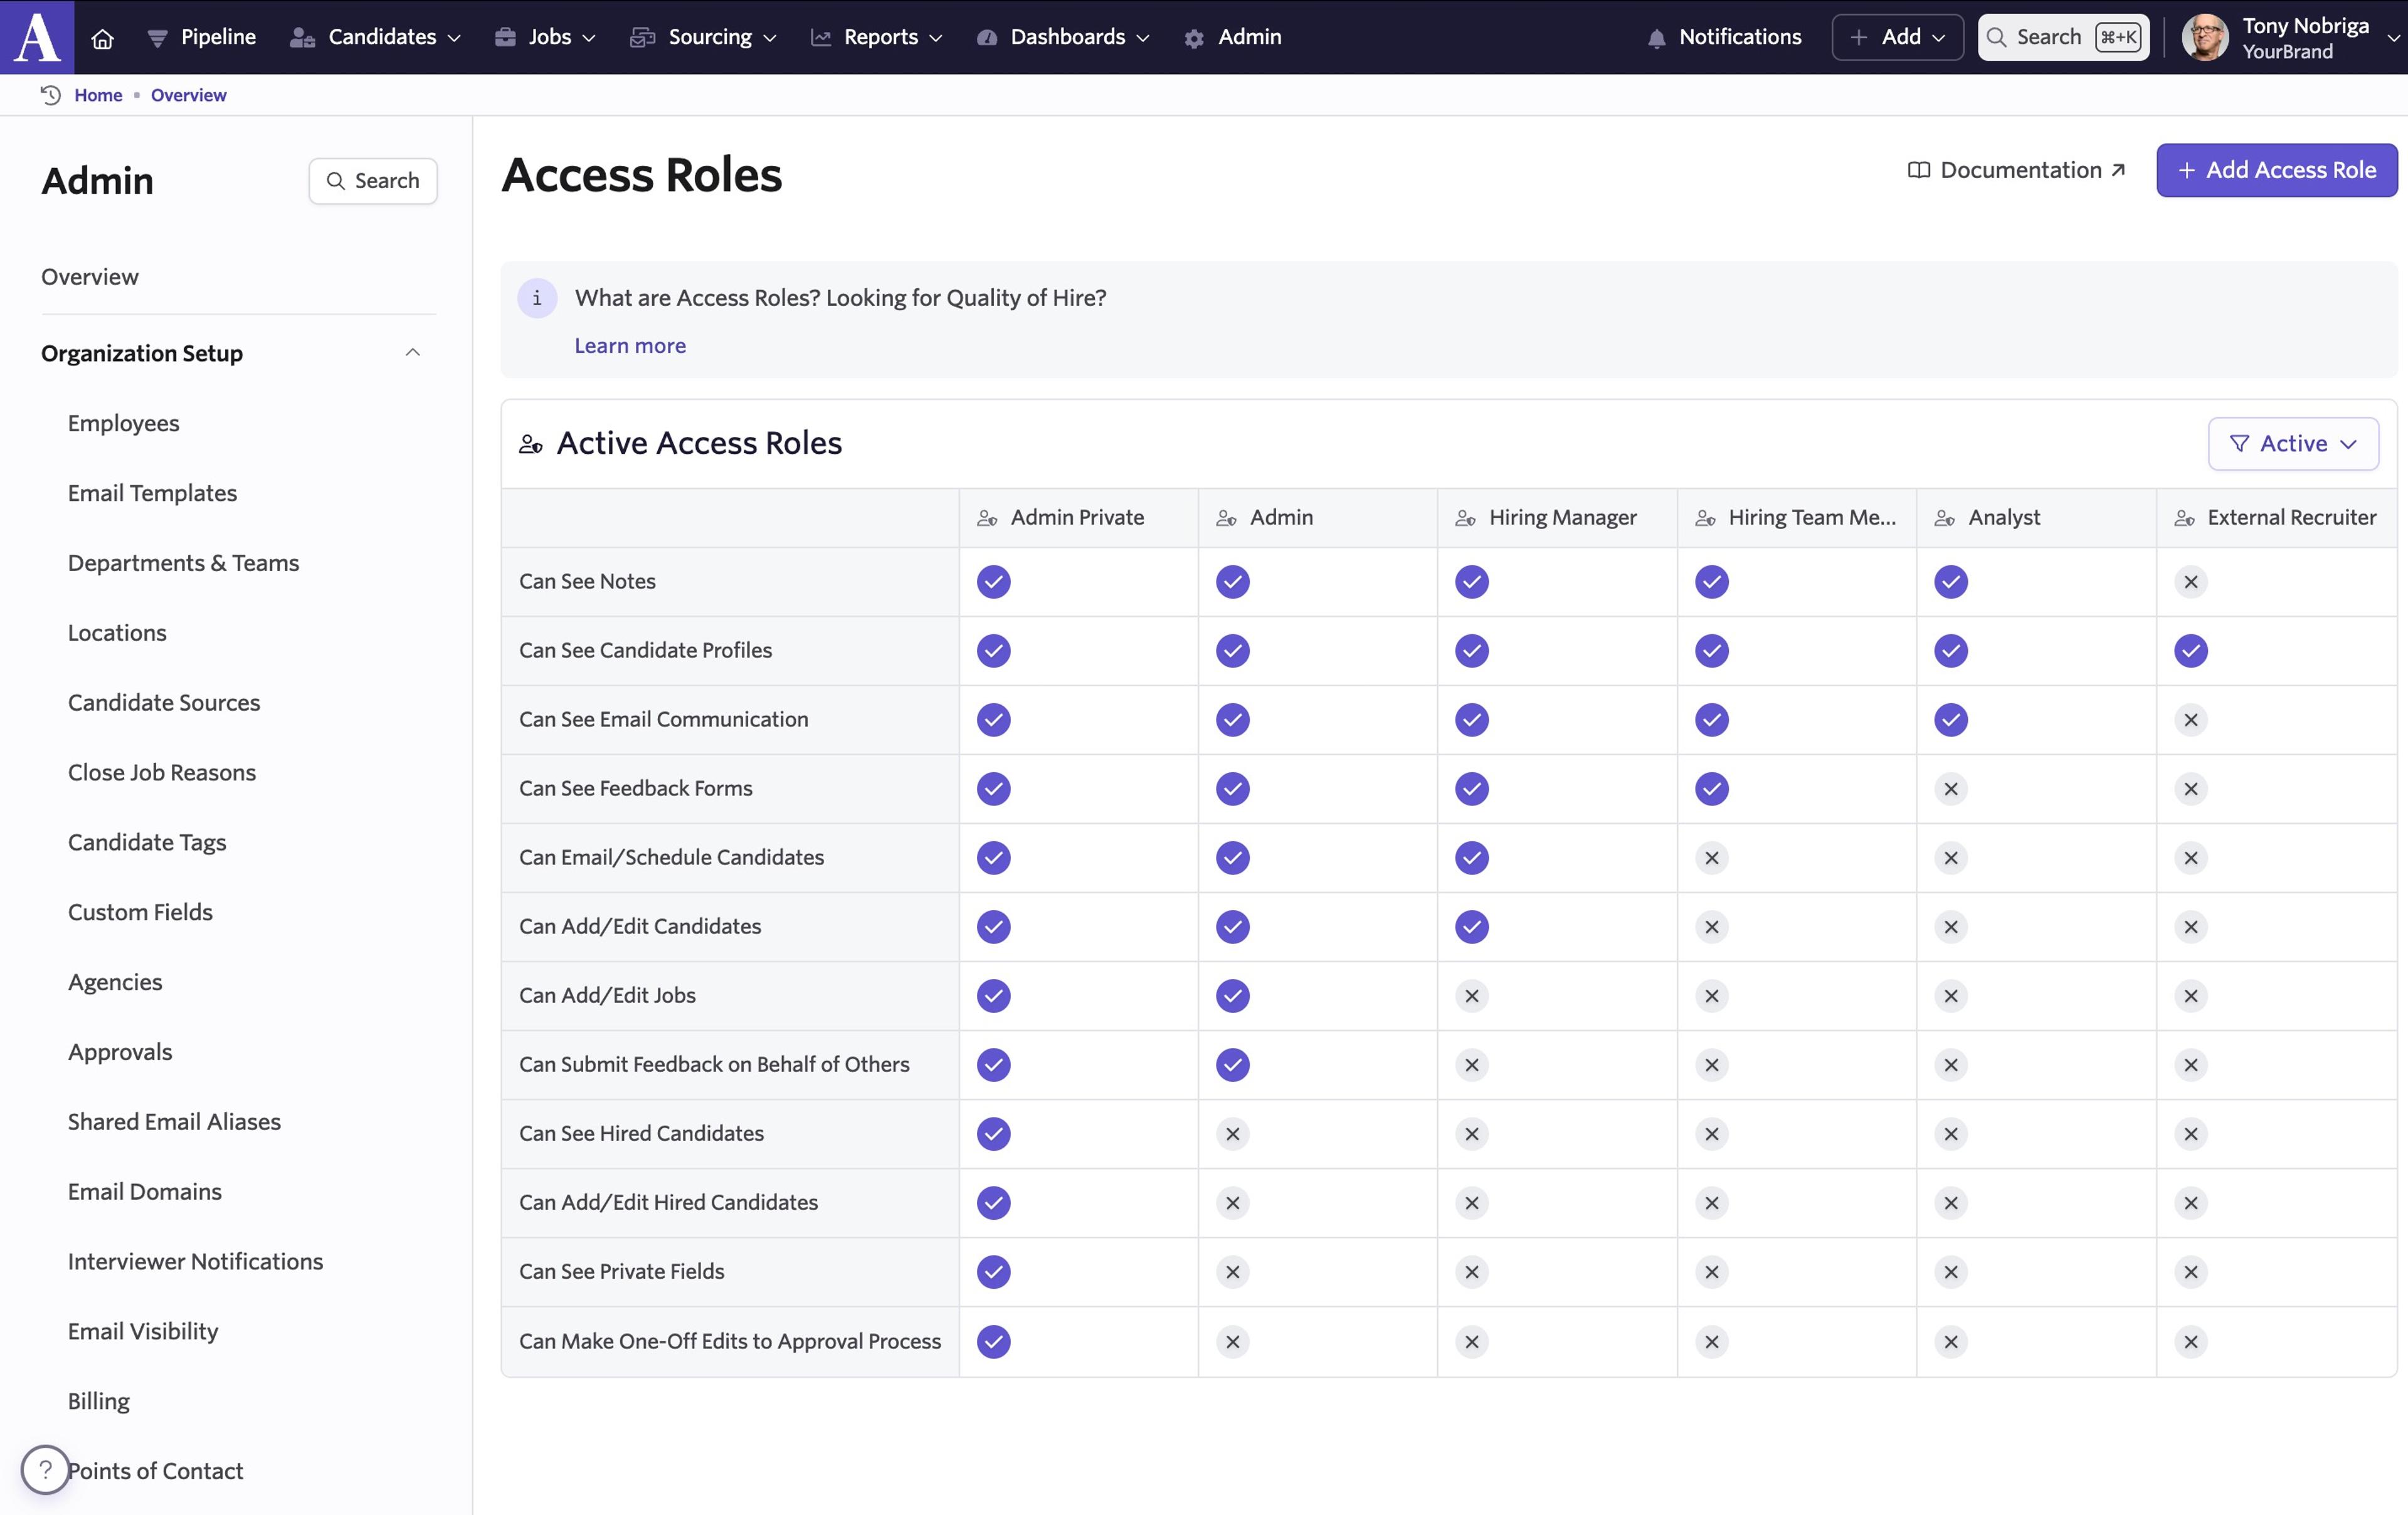This screenshot has width=2408, height=1515.
Task: Toggle Can Add/Edit Jobs for Hiring Manager
Action: 1471,995
